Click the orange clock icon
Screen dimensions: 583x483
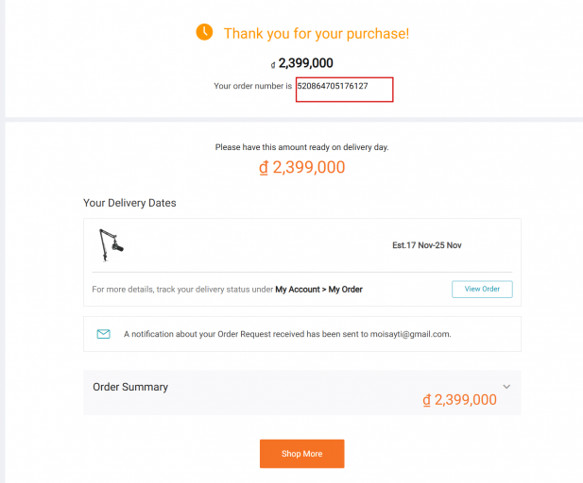tap(204, 33)
